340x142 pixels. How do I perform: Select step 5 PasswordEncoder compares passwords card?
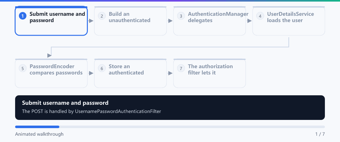[51, 73]
